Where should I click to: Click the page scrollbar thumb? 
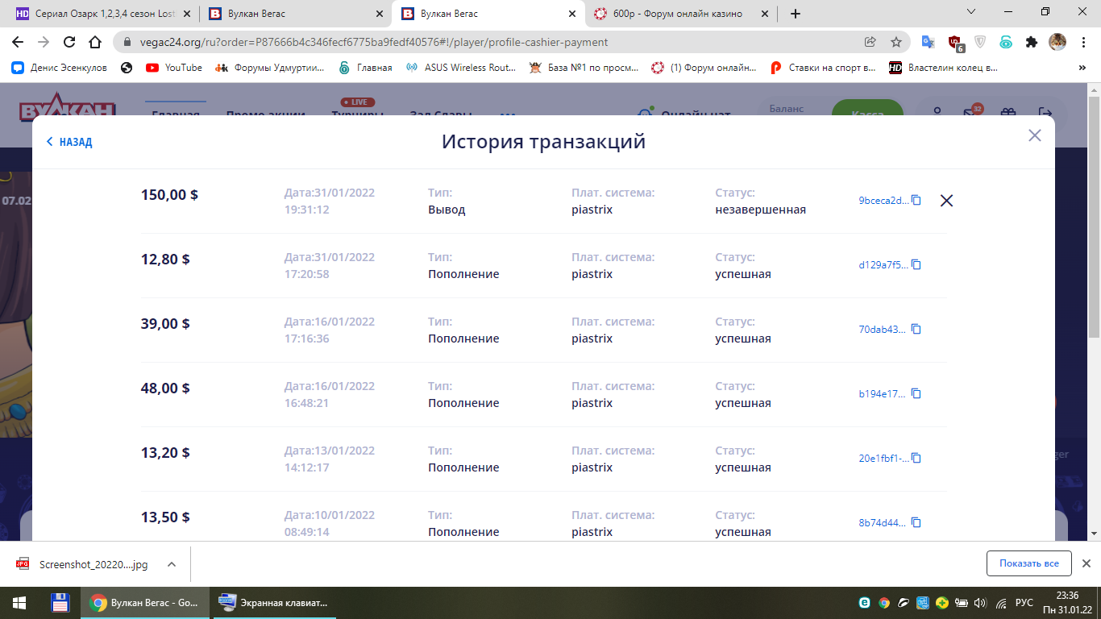[1094, 218]
